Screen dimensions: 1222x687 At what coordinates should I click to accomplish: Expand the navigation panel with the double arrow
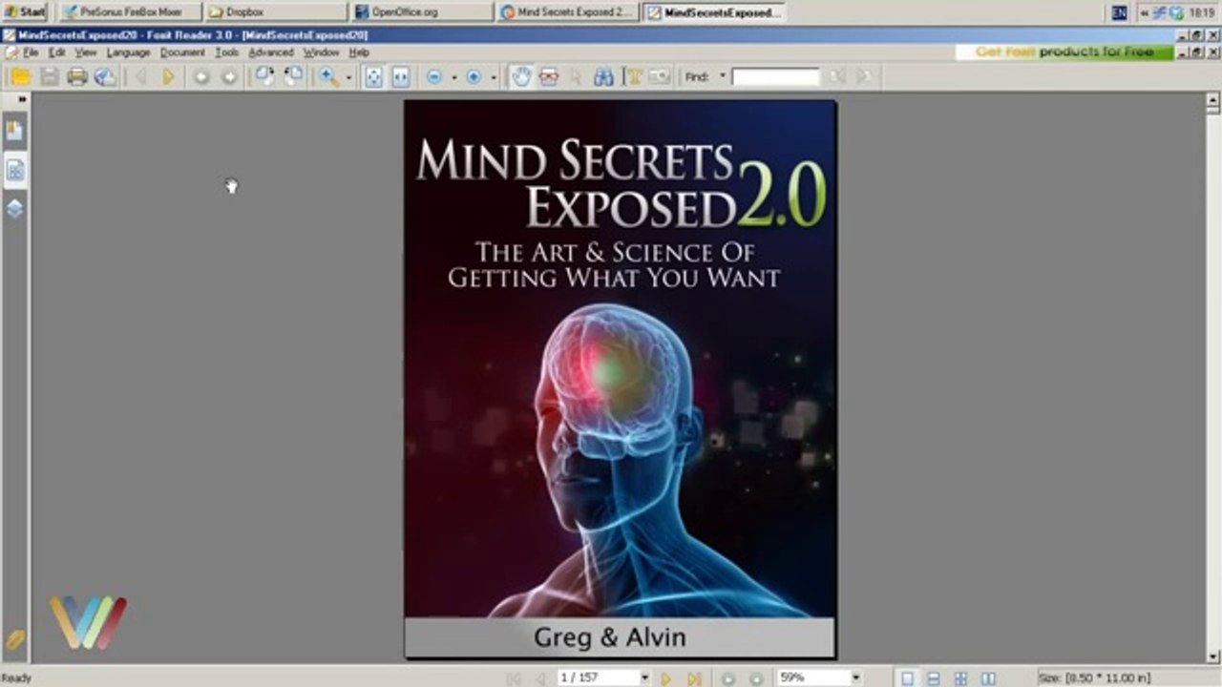pos(21,99)
